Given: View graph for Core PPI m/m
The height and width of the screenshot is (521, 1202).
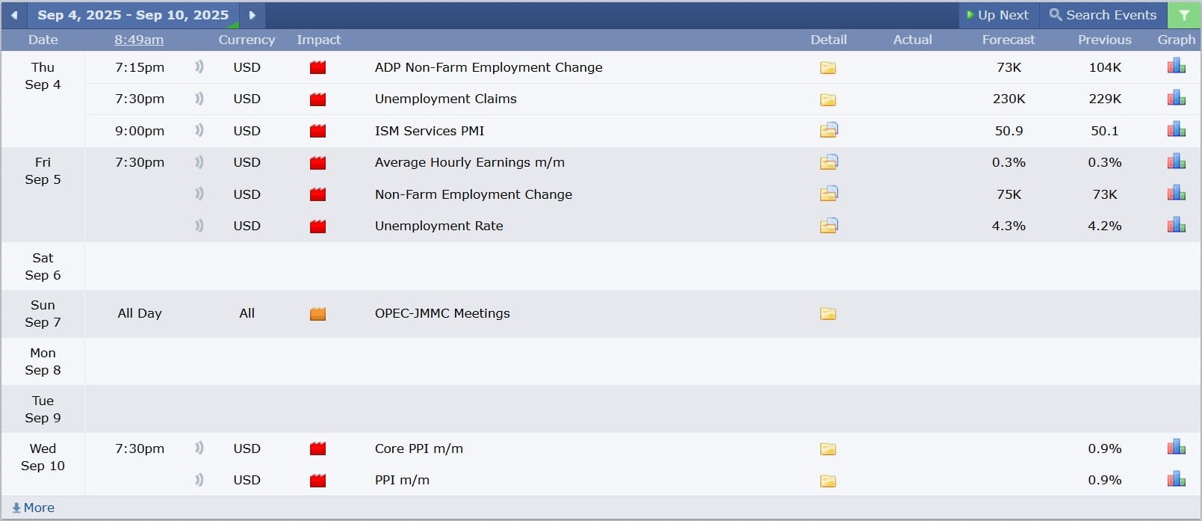Looking at the screenshot, I should 1176,448.
